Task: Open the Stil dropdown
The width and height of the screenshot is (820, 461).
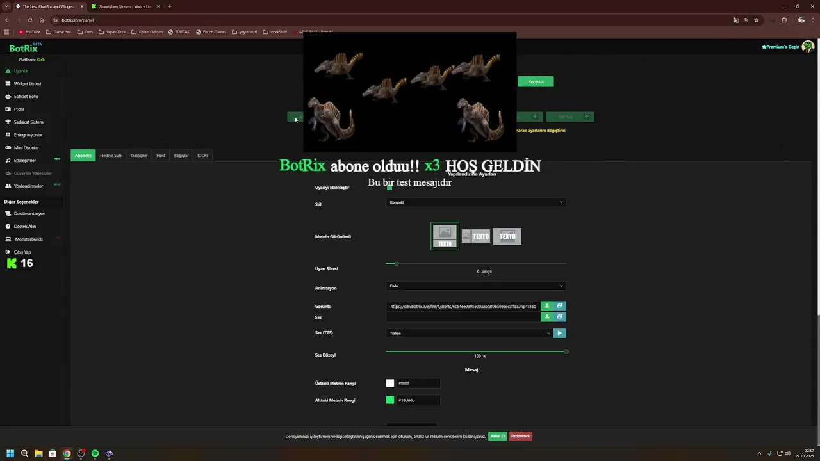Action: 476,202
